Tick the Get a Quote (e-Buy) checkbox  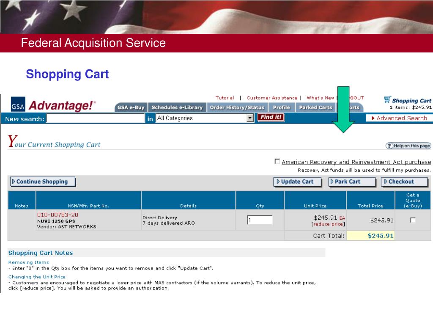(413, 220)
